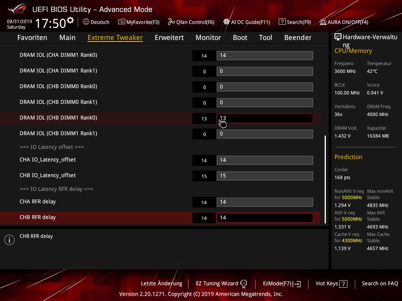Switch to EzMode(F7)
This screenshot has width=402, height=301.
(282, 284)
